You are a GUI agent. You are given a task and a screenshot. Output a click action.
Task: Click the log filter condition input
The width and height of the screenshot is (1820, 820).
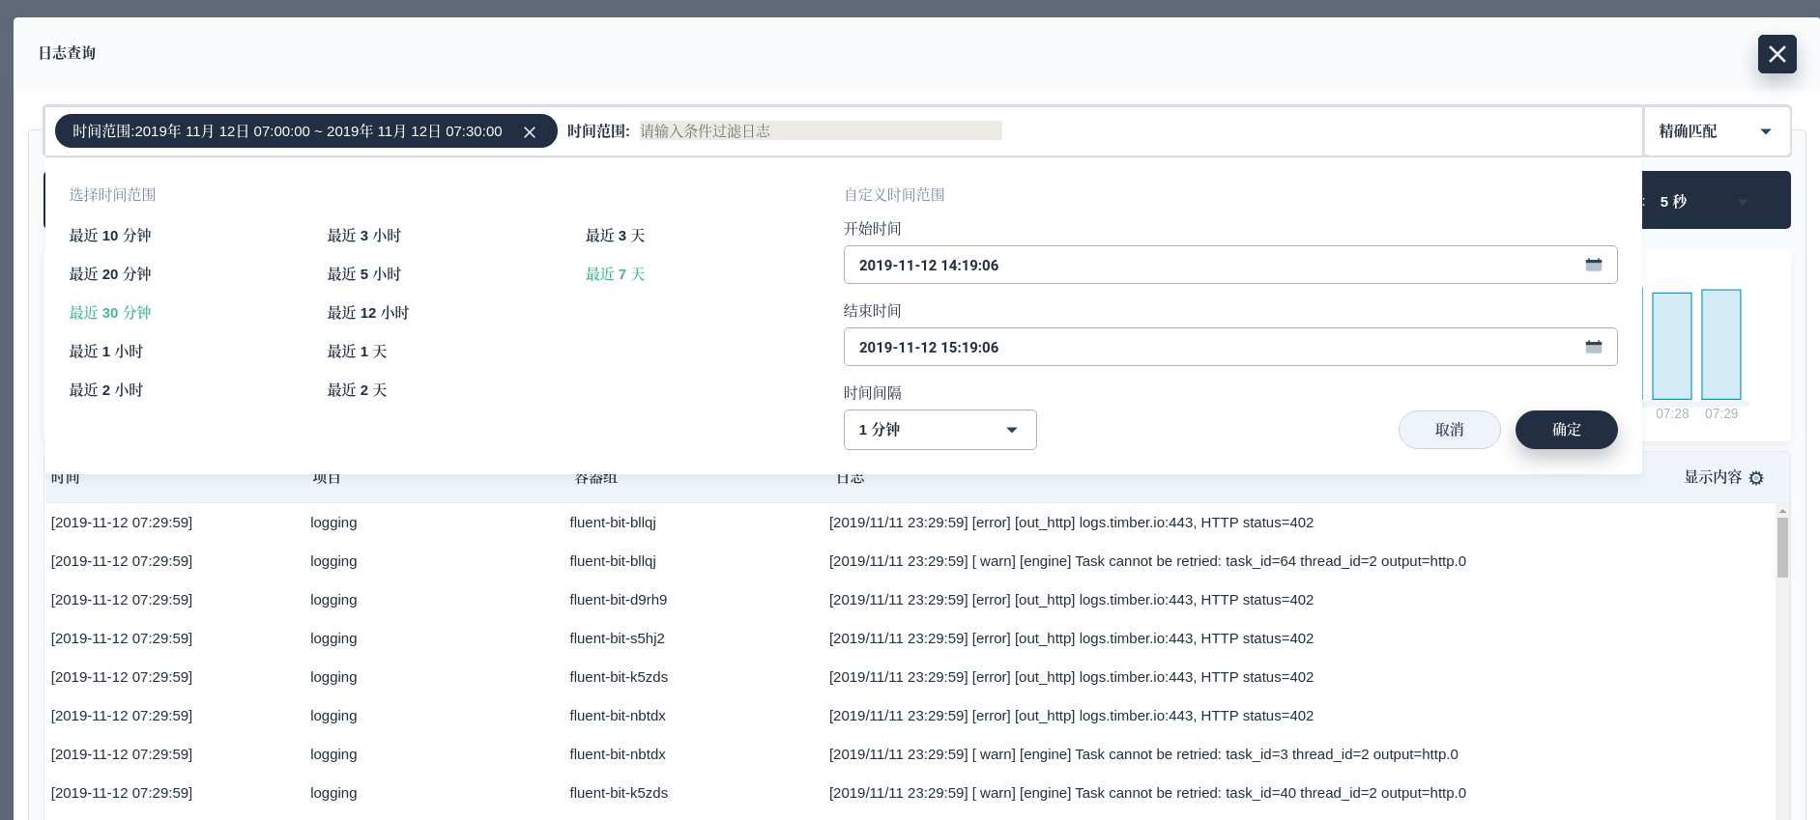coord(821,131)
